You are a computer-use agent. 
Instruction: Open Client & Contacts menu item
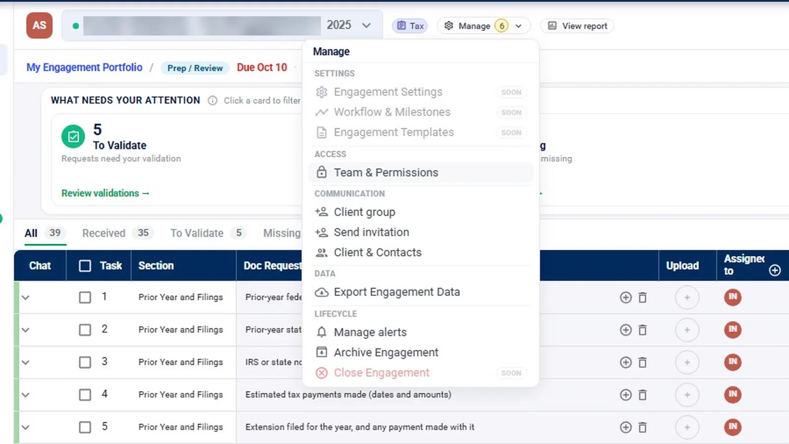[421, 253]
